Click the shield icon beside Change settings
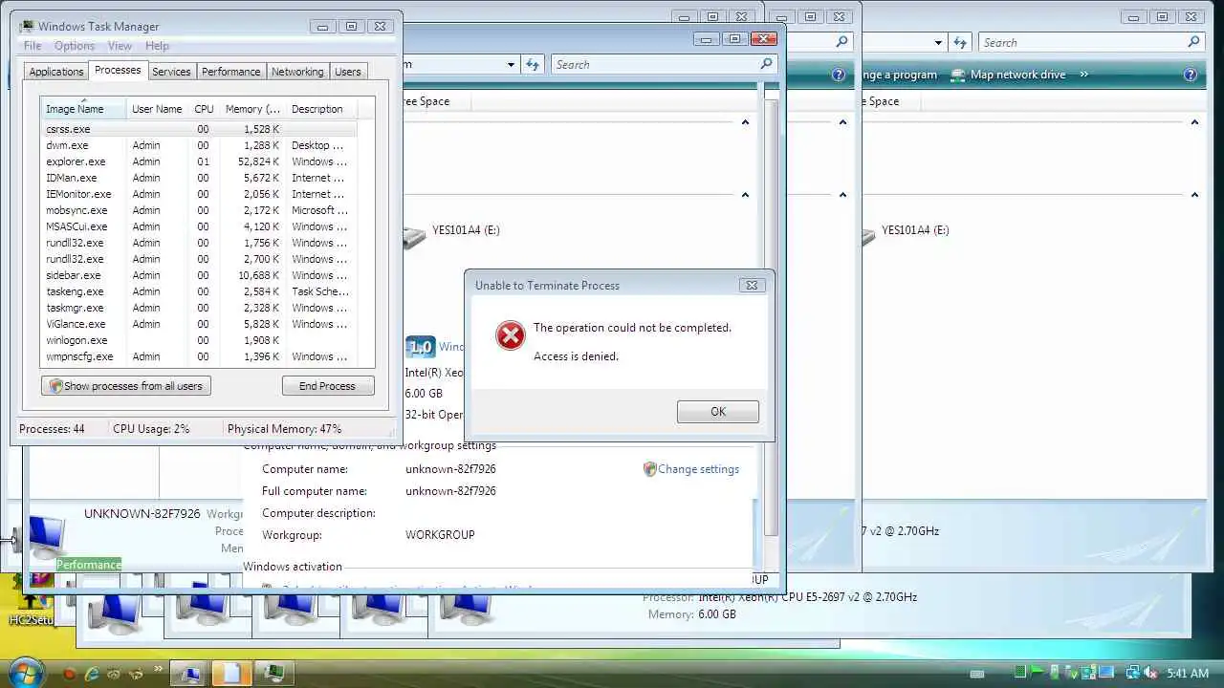1224x688 pixels. (x=649, y=469)
